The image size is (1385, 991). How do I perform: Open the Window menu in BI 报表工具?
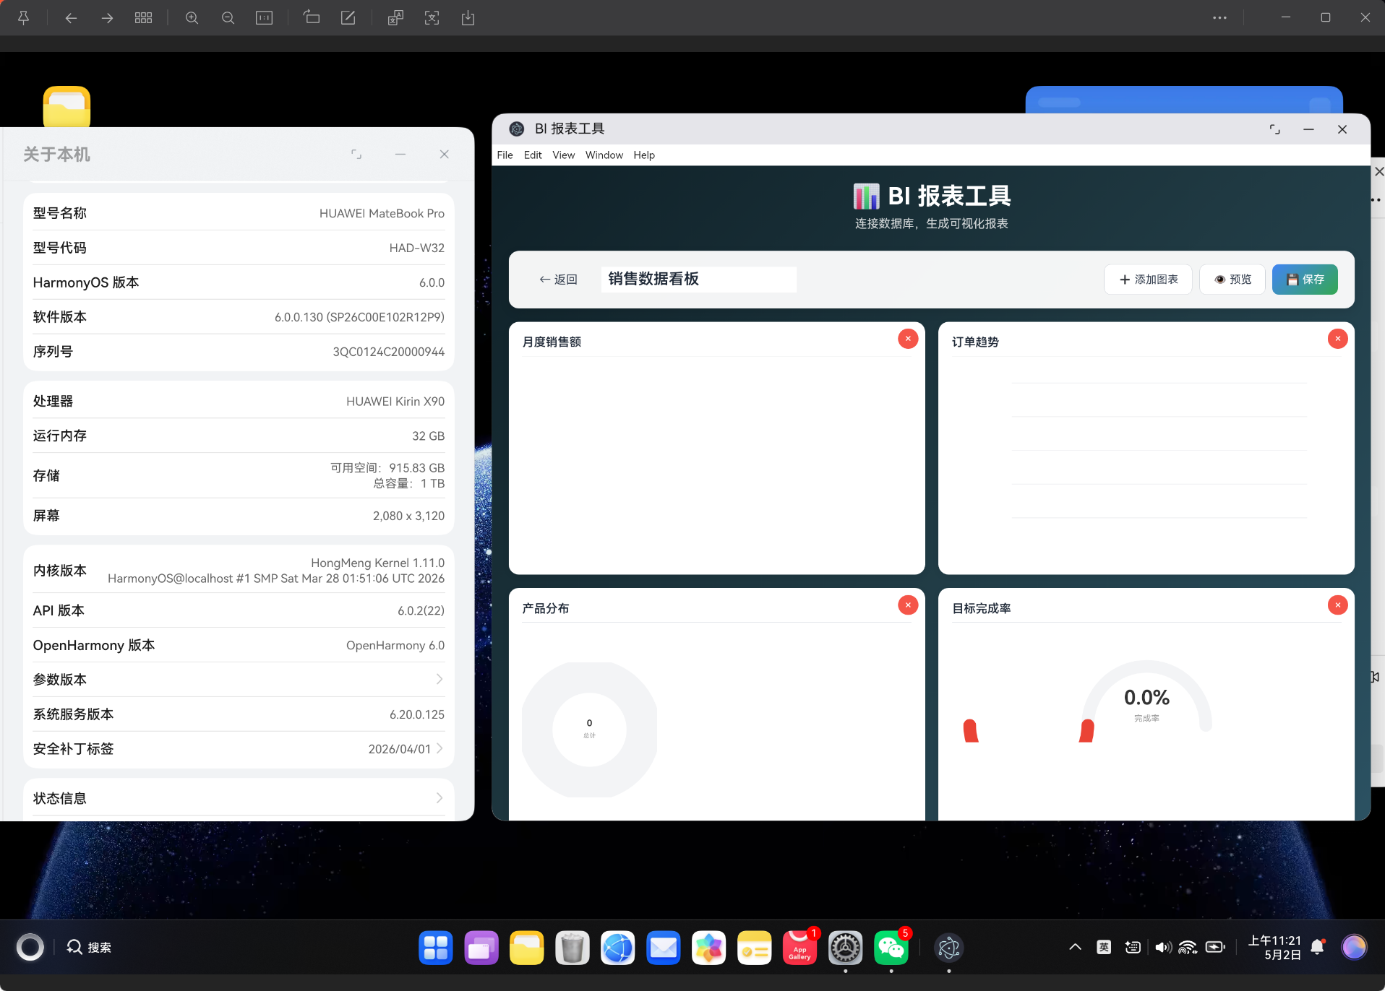point(604,155)
